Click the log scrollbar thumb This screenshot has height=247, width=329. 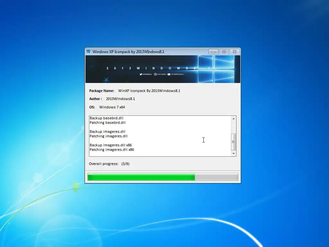234,142
